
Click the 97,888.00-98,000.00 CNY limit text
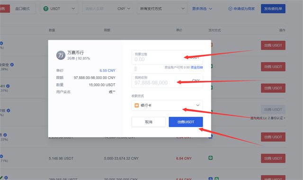(x=95, y=78)
